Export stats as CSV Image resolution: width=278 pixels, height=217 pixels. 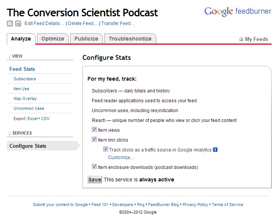(45, 119)
